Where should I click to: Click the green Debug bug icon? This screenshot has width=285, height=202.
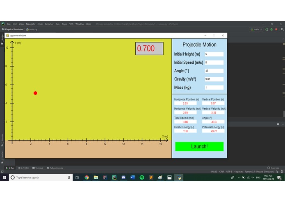click(271, 29)
